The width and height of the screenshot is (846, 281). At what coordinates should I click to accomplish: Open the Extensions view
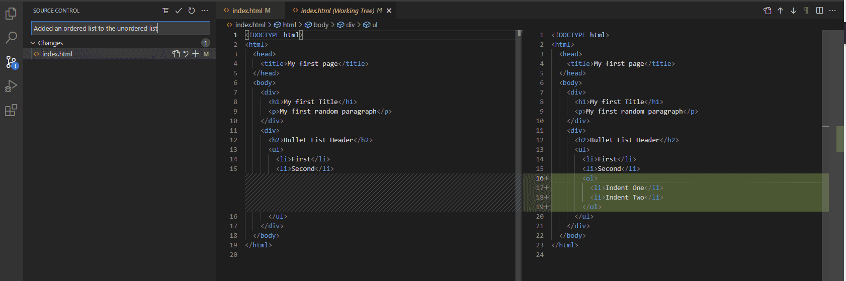pyautogui.click(x=11, y=110)
